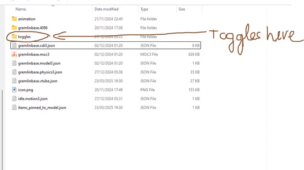Click the date 27/12/2024 05:38 of physics3.json

click(x=108, y=72)
